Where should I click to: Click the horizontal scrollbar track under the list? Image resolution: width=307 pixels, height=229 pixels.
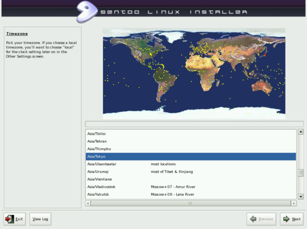[191, 203]
